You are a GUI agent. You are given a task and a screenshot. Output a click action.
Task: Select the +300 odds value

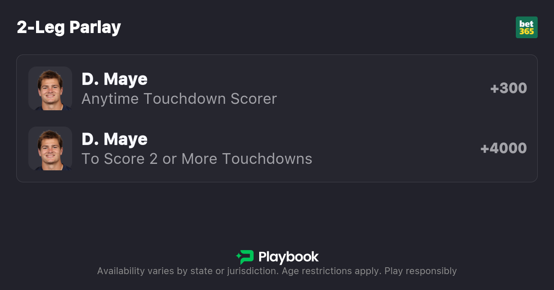point(509,88)
